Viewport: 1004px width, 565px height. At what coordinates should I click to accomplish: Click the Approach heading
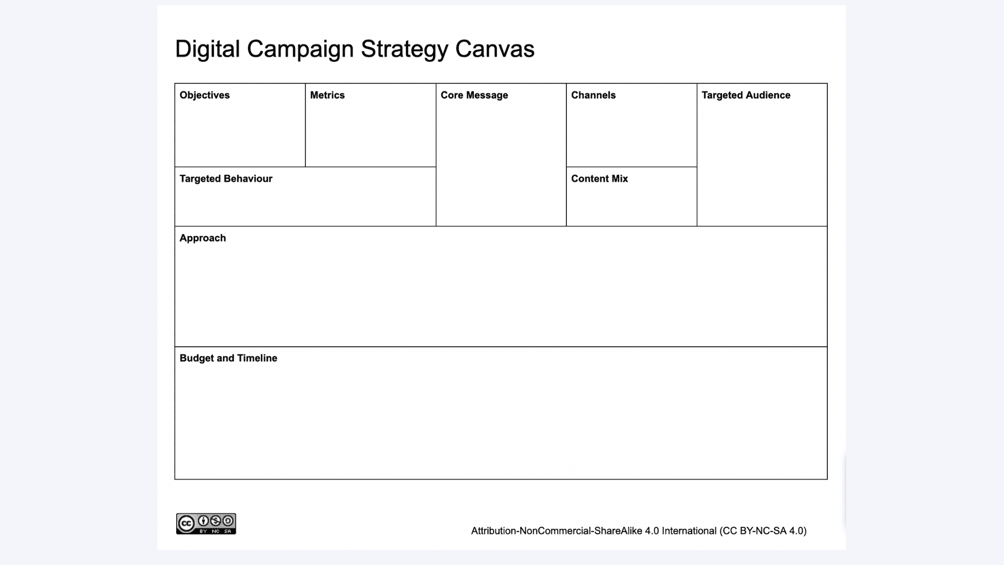(203, 238)
